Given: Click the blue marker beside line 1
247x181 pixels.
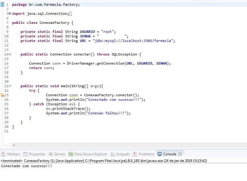Looking at the screenshot, I should click(2, 5).
